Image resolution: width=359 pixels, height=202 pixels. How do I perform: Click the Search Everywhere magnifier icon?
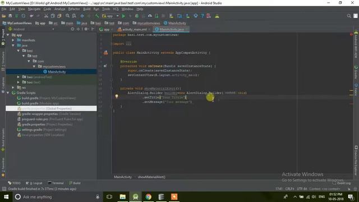(349, 16)
